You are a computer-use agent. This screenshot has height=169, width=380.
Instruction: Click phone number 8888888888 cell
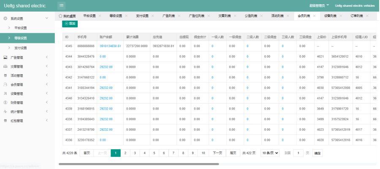click(x=86, y=46)
